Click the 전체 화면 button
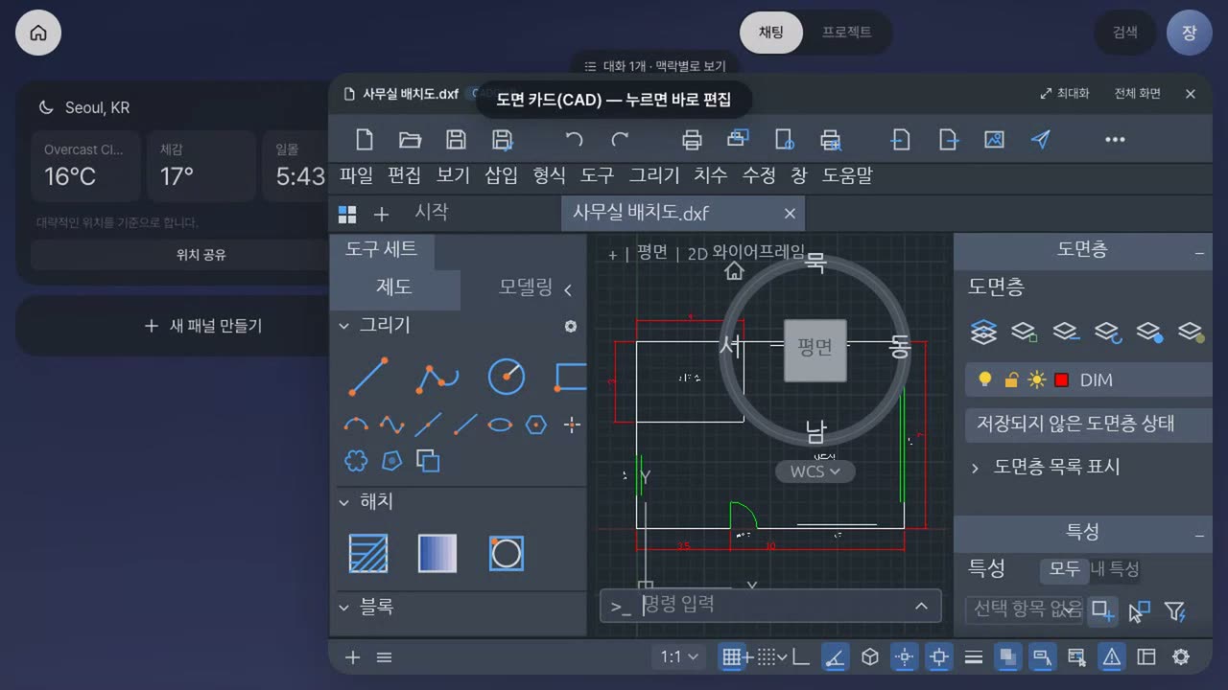Screen dimensions: 1228x690 tap(1137, 93)
